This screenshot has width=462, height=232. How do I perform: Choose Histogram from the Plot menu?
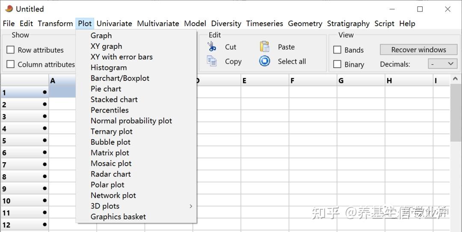click(109, 68)
